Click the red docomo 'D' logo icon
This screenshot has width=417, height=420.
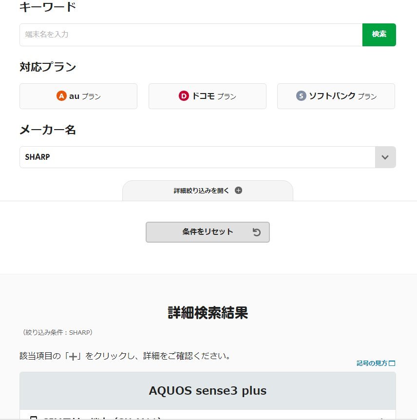click(x=184, y=96)
